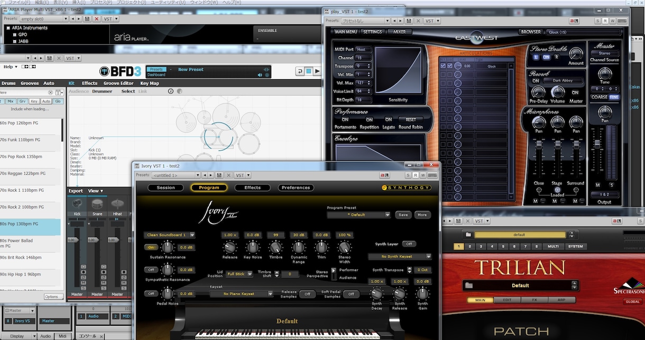
Task: Click the Master solo S button in play_VST
Action: [x=612, y=185]
